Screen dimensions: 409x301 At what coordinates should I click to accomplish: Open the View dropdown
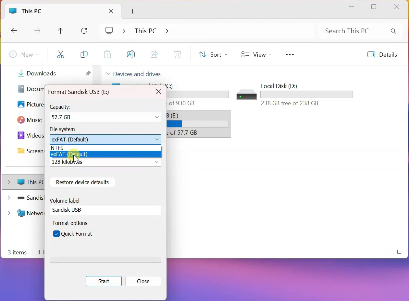click(256, 55)
